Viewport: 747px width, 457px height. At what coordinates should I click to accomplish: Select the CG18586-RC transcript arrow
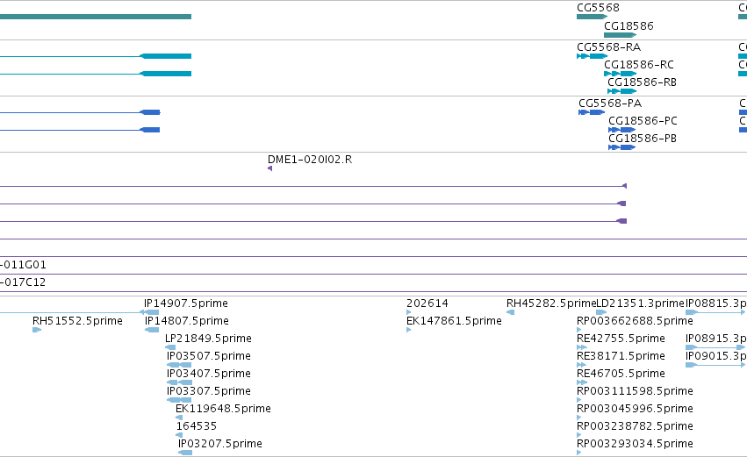[x=621, y=74]
